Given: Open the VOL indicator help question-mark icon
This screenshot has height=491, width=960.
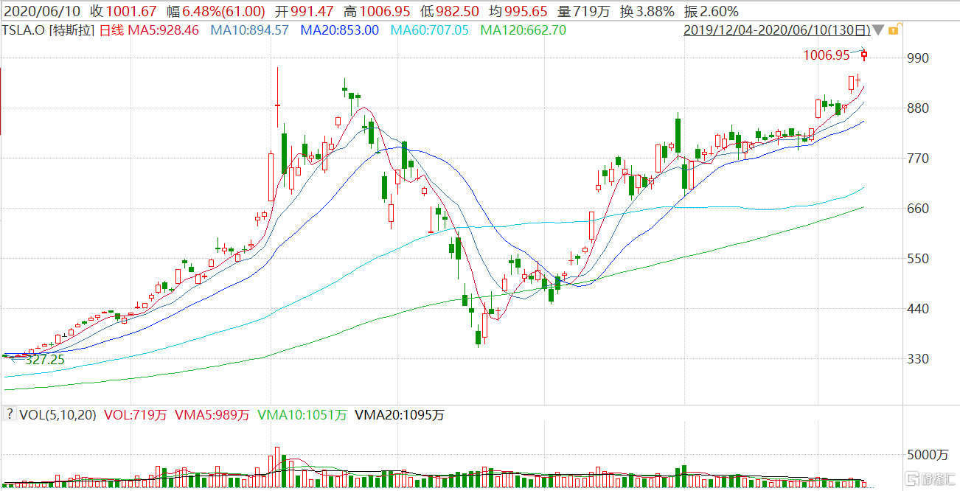Looking at the screenshot, I should coord(10,414).
